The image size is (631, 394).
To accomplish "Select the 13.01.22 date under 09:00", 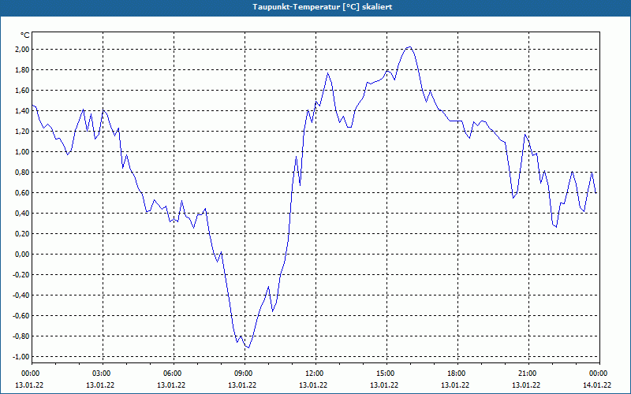I will [x=242, y=385].
